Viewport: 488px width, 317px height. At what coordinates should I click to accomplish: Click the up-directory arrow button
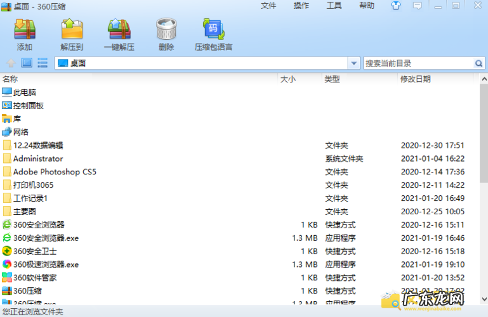click(x=11, y=63)
